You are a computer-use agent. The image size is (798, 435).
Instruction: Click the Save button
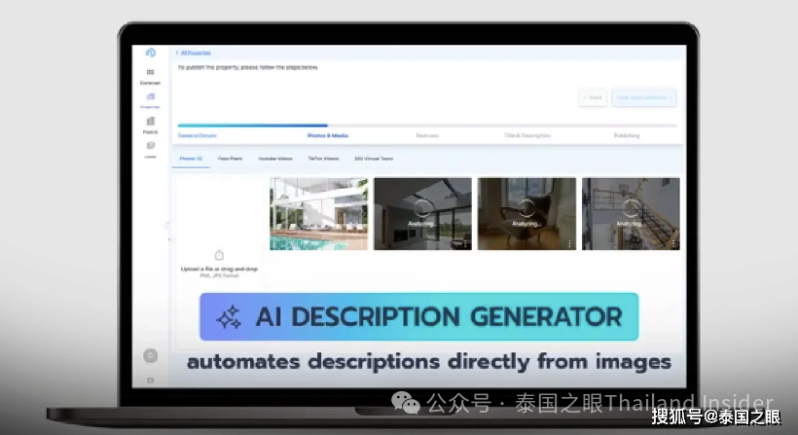point(593,97)
